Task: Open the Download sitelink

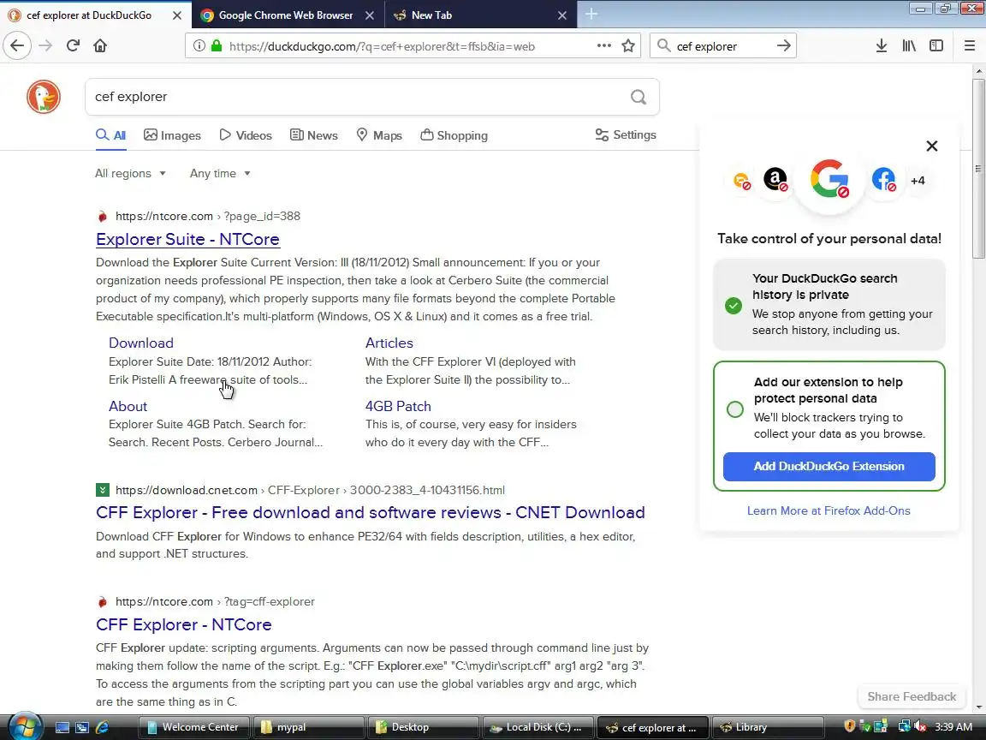Action: pos(141,343)
